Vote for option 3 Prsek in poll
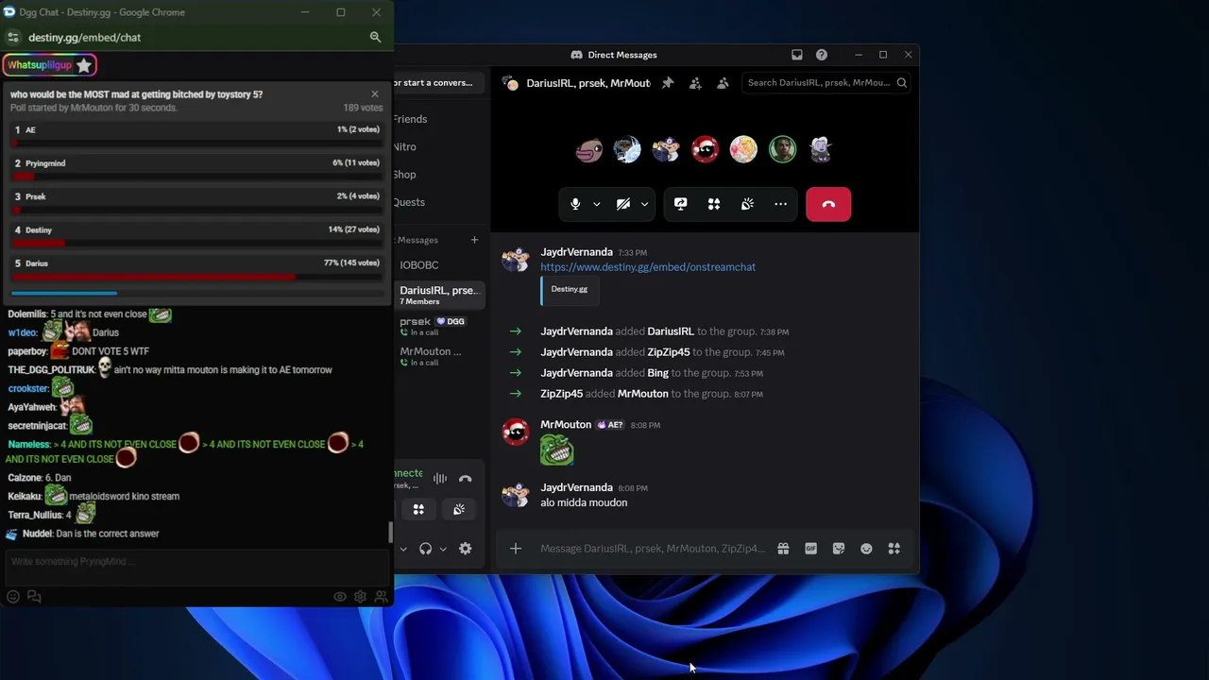This screenshot has height=680, width=1209. click(x=197, y=201)
